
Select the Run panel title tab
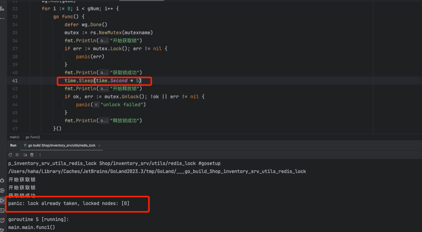click(13, 145)
